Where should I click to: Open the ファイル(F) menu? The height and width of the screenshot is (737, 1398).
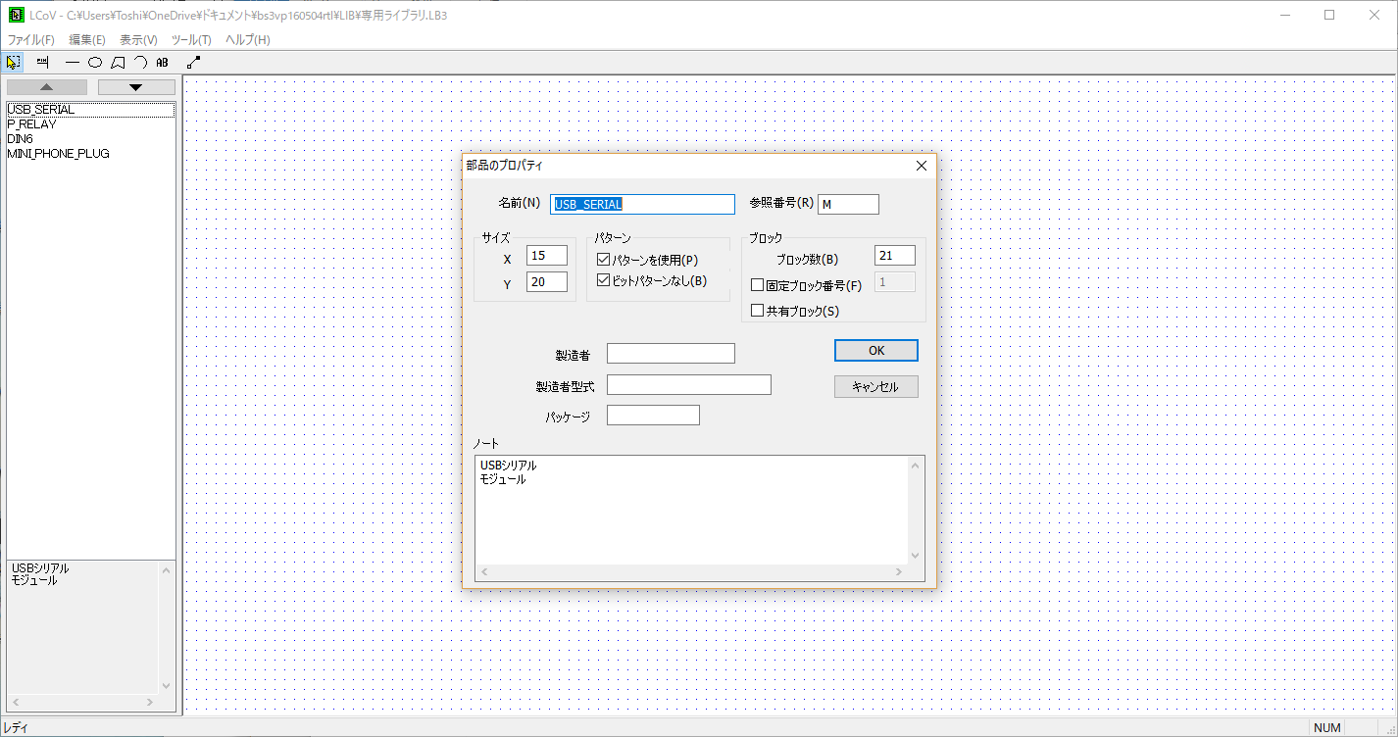tap(29, 39)
